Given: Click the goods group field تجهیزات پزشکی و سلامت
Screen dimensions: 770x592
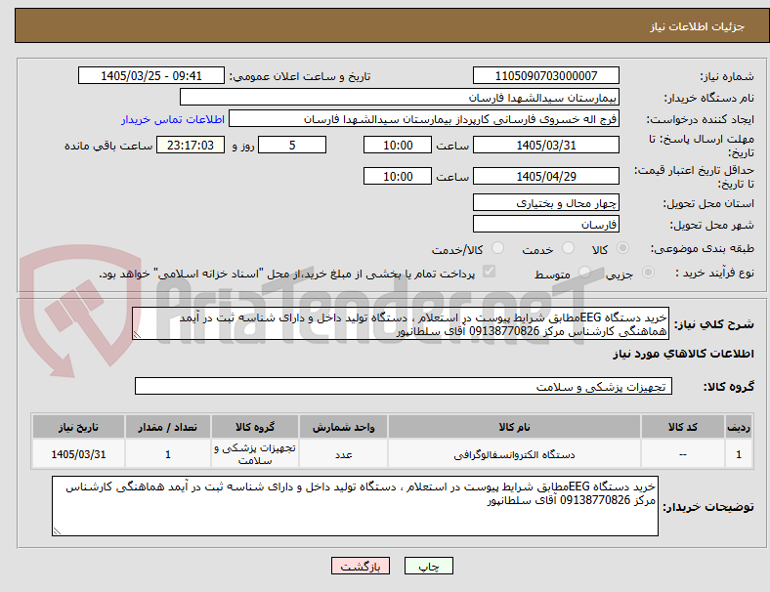Looking at the screenshot, I should tap(404, 386).
